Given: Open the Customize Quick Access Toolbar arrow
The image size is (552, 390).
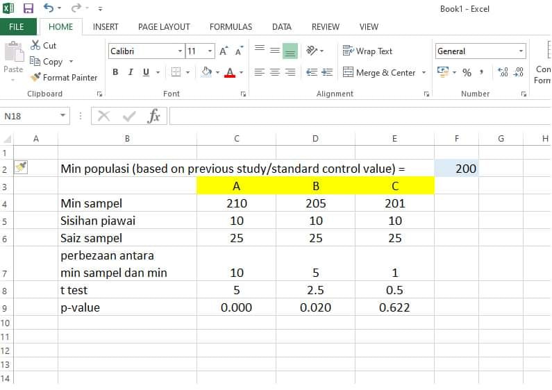Looking at the screenshot, I should point(100,9).
